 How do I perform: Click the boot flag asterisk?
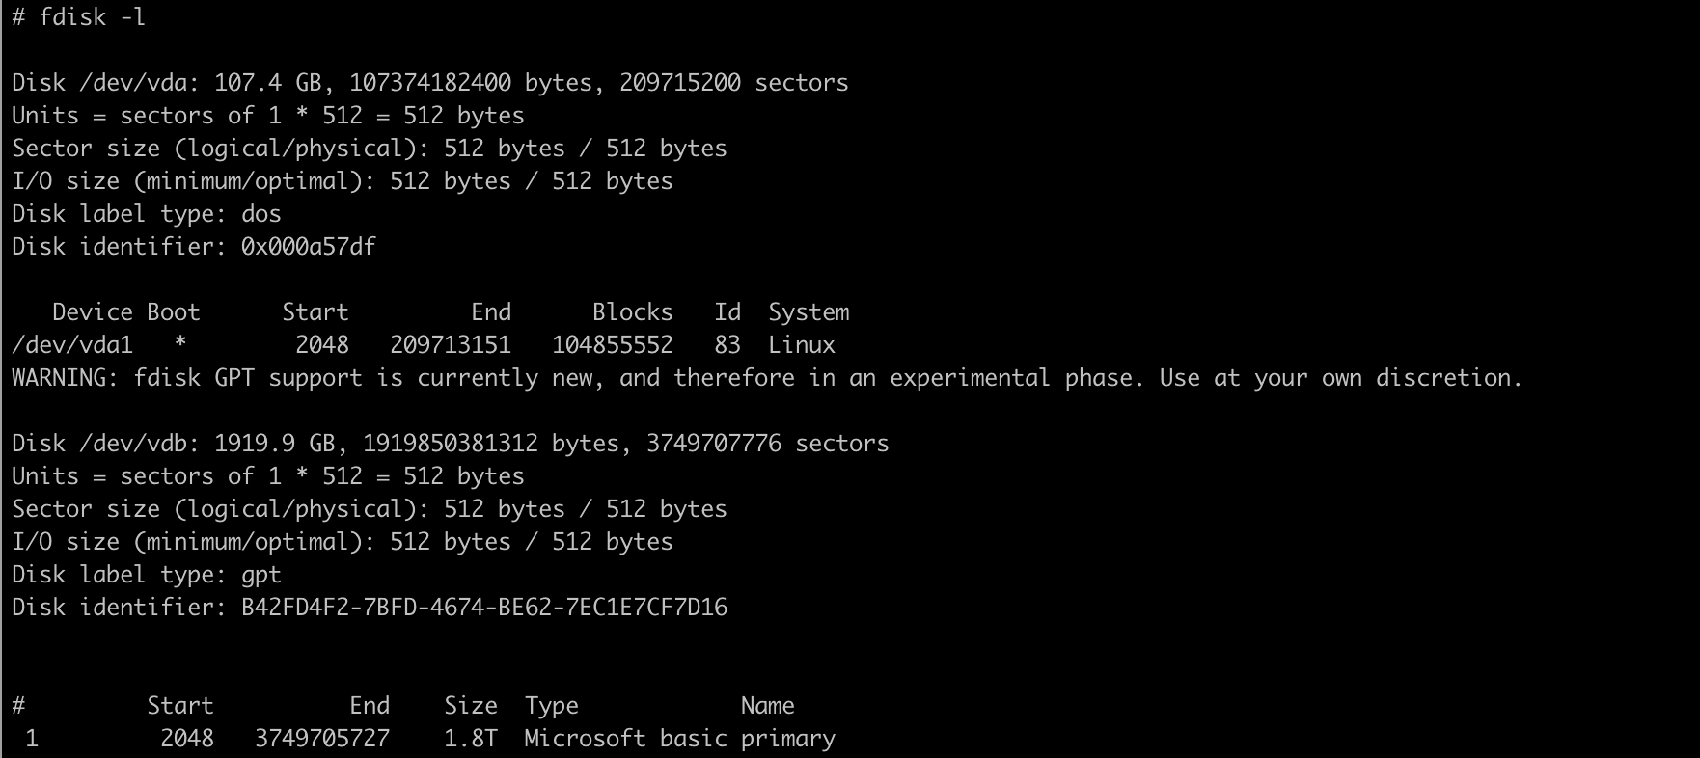pos(180,345)
